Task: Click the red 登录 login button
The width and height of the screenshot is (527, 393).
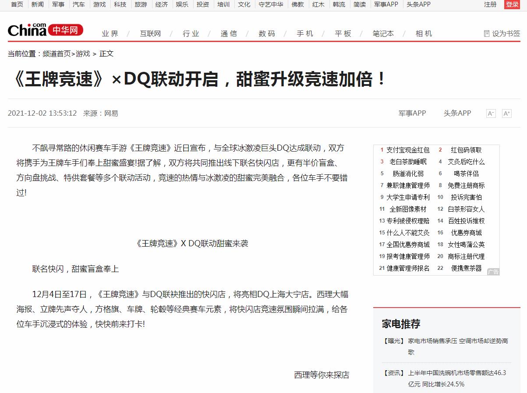Action: click(x=512, y=4)
